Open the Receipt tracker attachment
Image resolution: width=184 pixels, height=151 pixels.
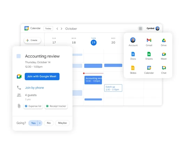pos(56,106)
